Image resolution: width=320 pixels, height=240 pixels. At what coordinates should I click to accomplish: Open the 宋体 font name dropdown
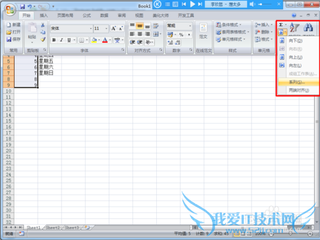(x=91, y=28)
